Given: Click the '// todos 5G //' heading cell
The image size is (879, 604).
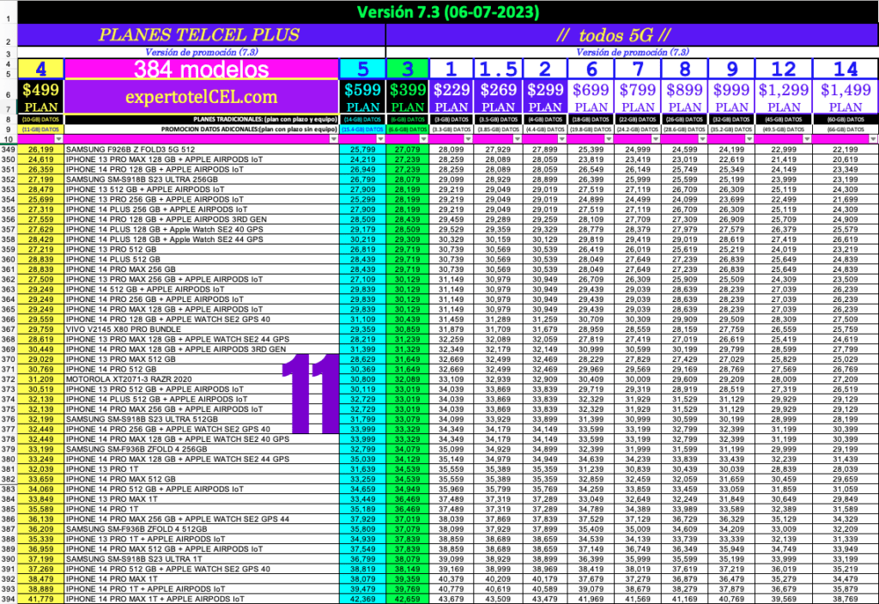Looking at the screenshot, I should click(x=632, y=35).
